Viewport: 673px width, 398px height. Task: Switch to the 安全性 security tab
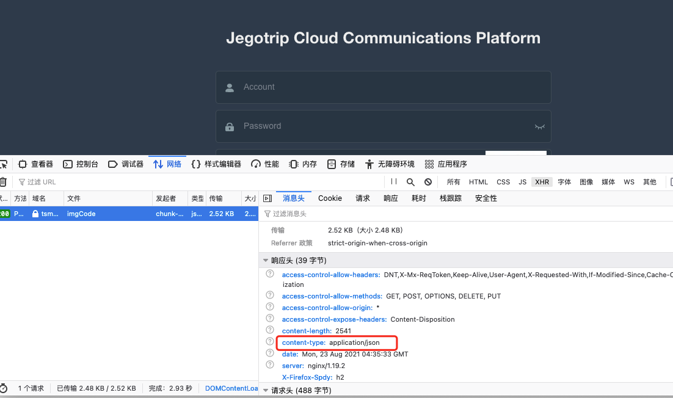point(486,198)
